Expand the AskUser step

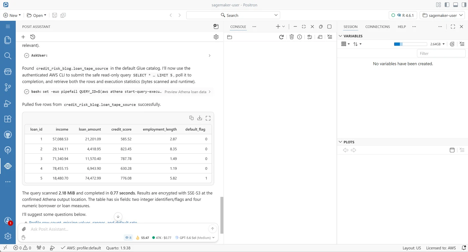point(118,55)
